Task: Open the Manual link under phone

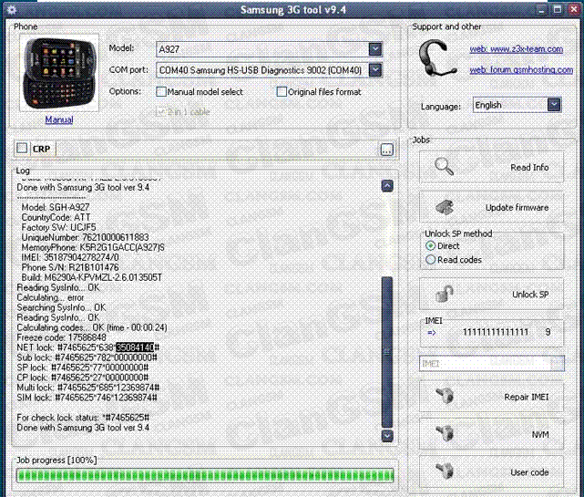Action: pyautogui.click(x=59, y=119)
